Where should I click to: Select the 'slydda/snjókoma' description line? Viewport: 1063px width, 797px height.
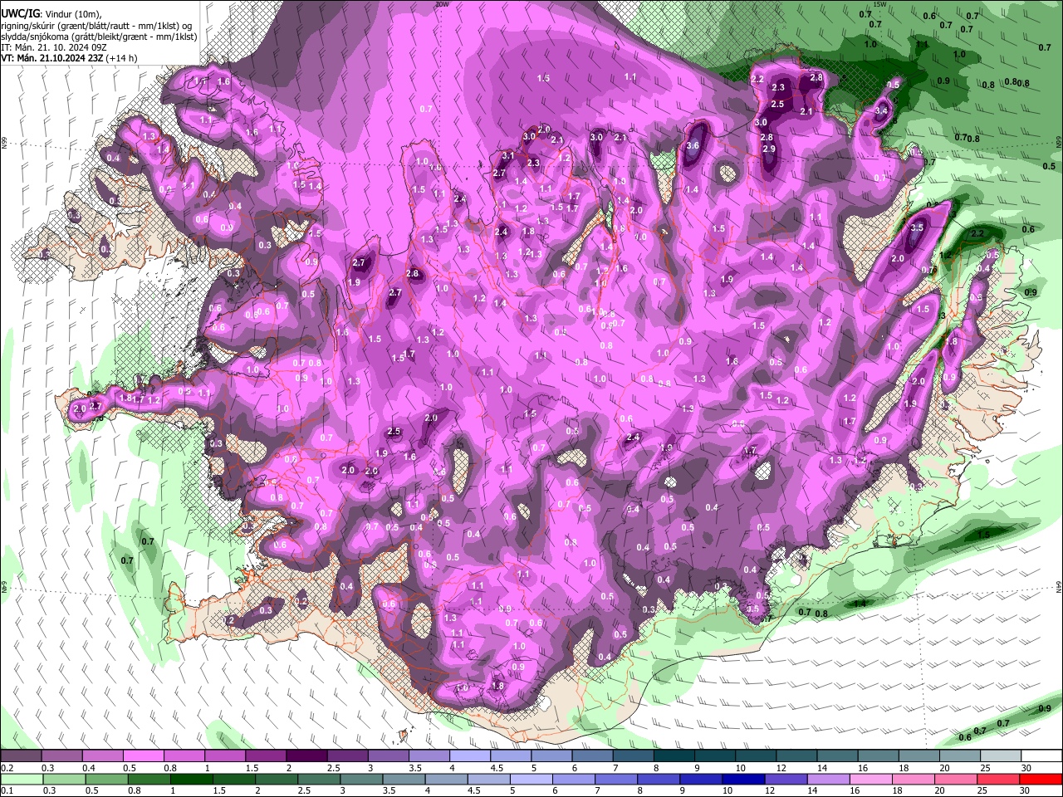[x=99, y=37]
